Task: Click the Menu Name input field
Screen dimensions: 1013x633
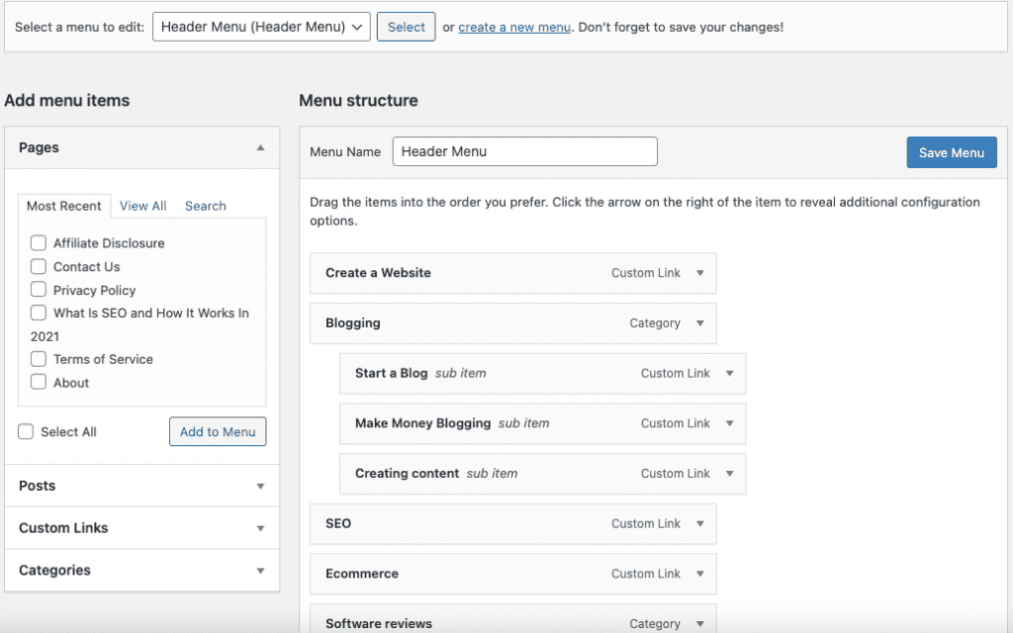Action: [524, 151]
